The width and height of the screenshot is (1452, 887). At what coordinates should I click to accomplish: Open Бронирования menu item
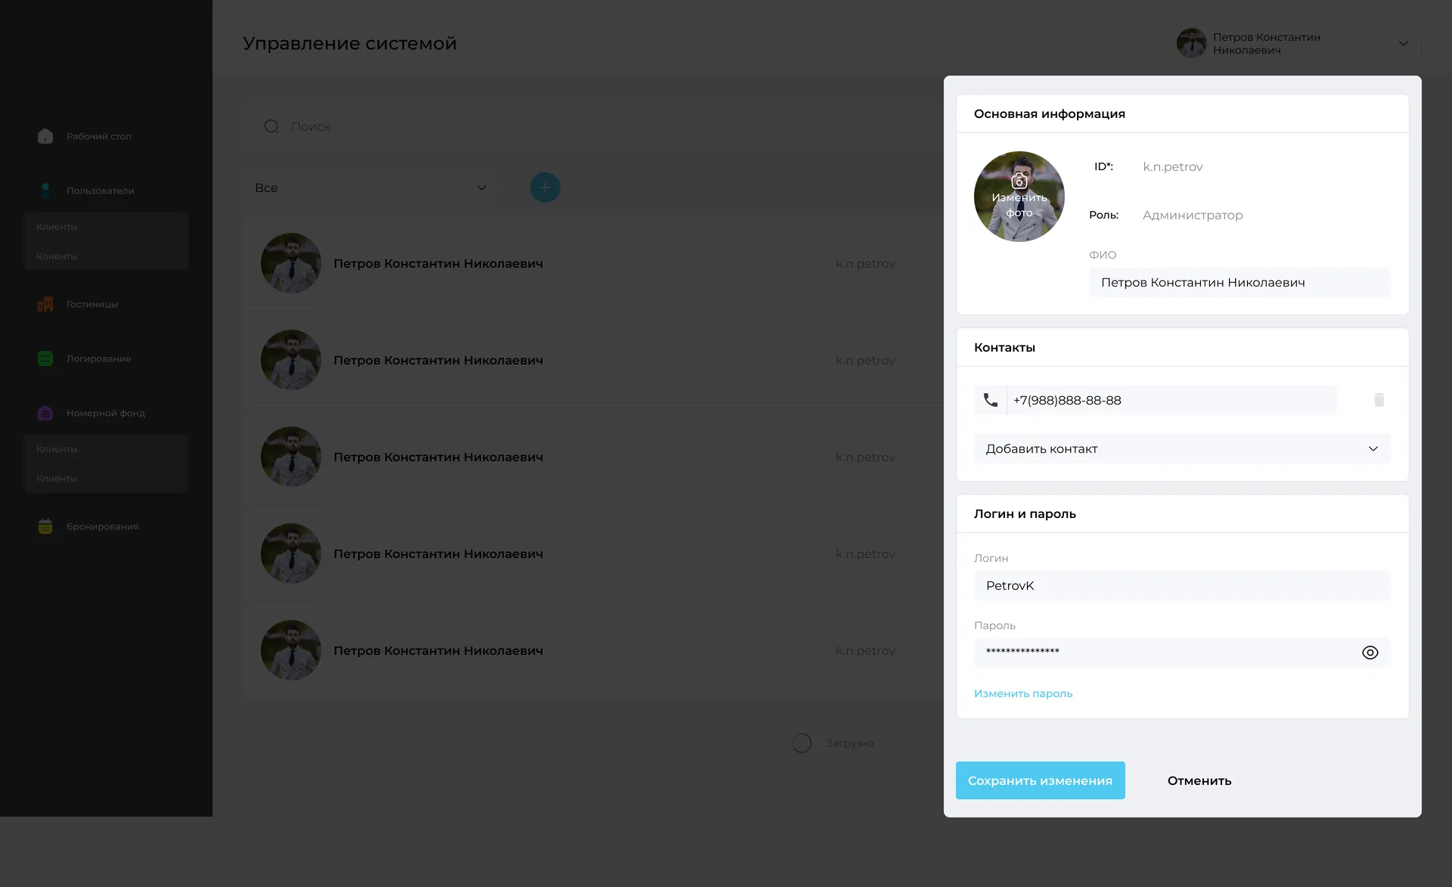click(103, 526)
